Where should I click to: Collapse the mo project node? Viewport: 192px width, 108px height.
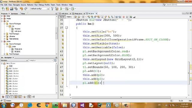coord(2,21)
